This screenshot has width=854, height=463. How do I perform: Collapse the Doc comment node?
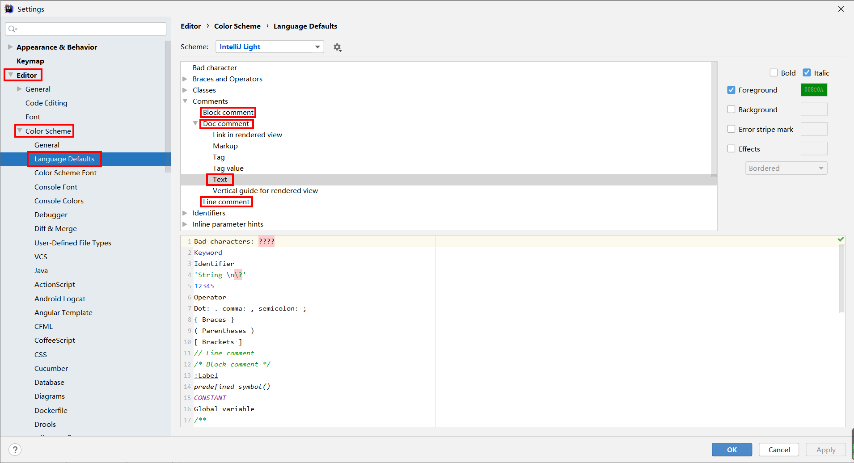click(195, 123)
